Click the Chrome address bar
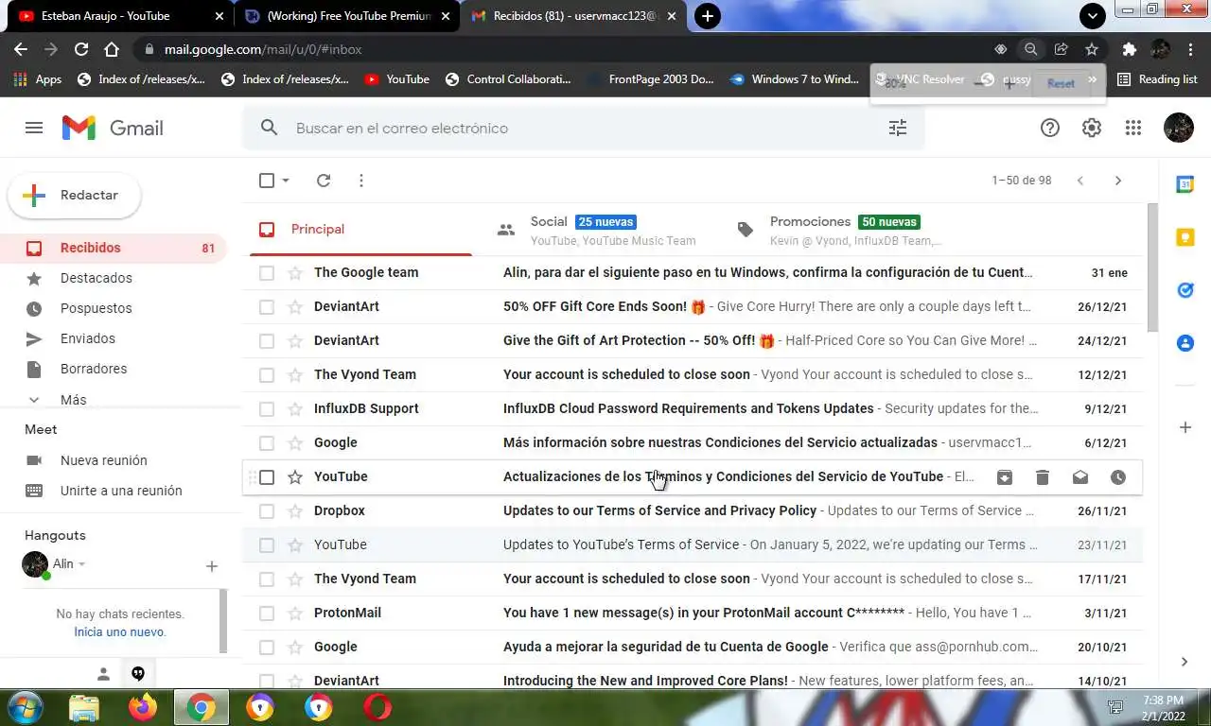 pyautogui.click(x=568, y=49)
